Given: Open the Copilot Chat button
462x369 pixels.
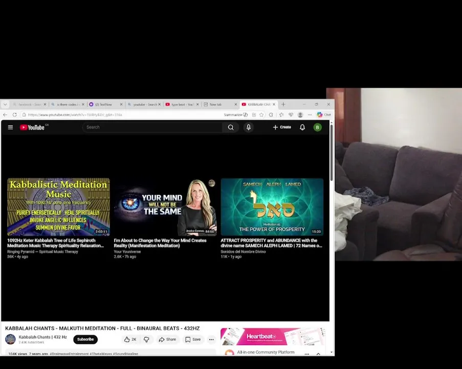Looking at the screenshot, I should (324, 114).
